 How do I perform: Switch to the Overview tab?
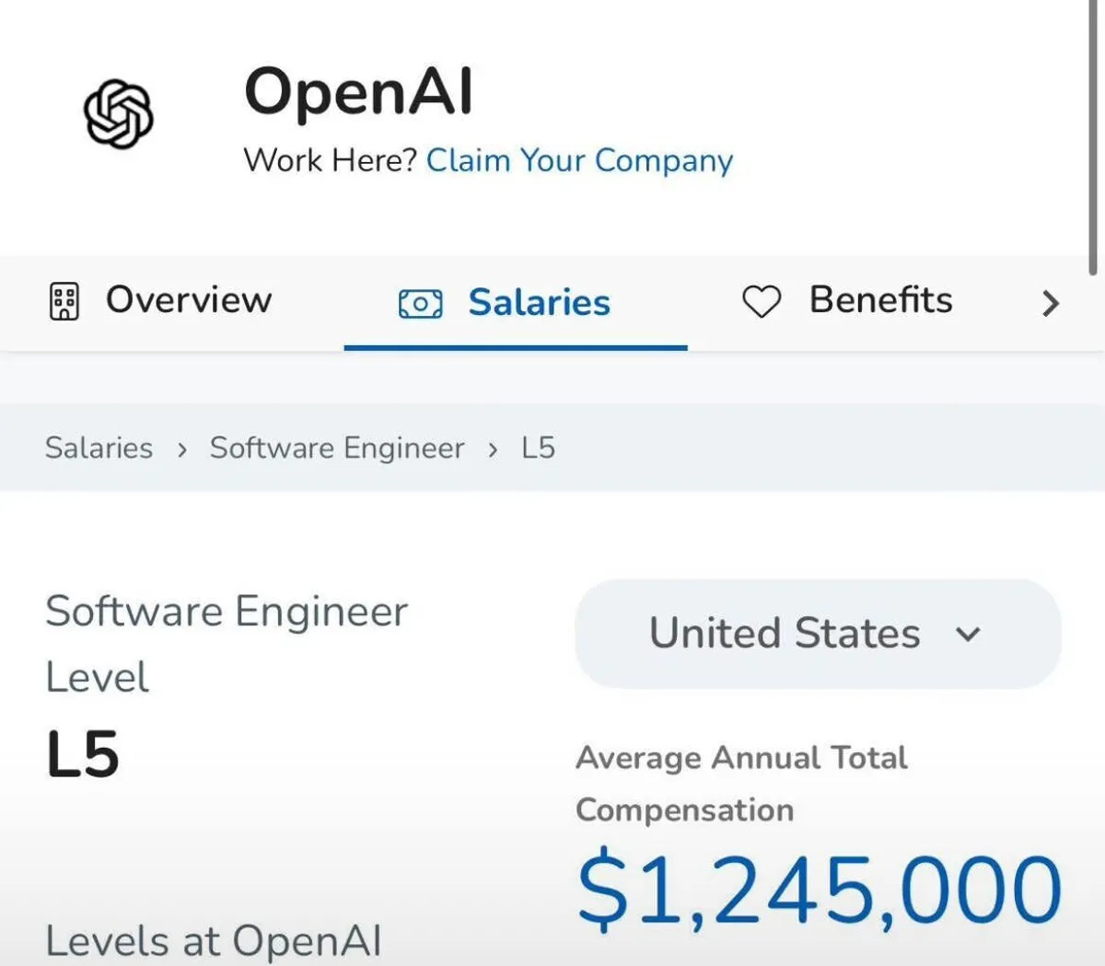189,300
